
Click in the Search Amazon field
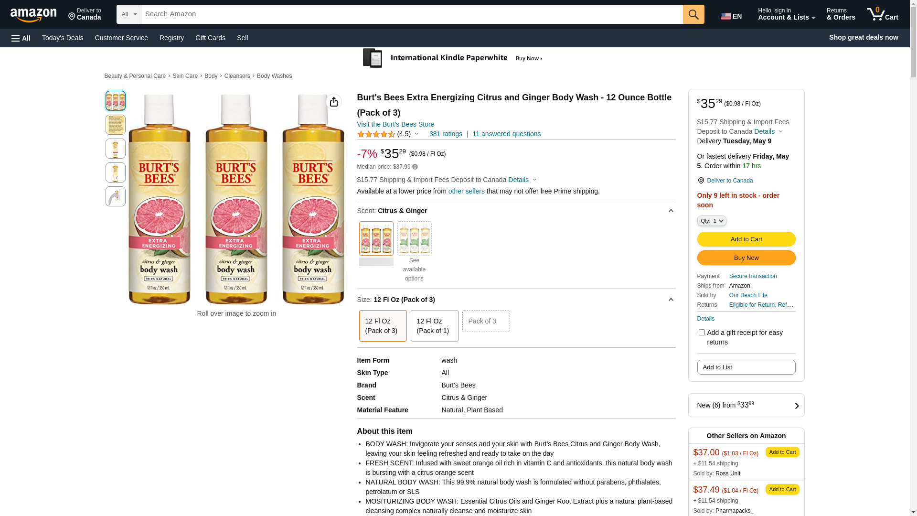click(412, 14)
